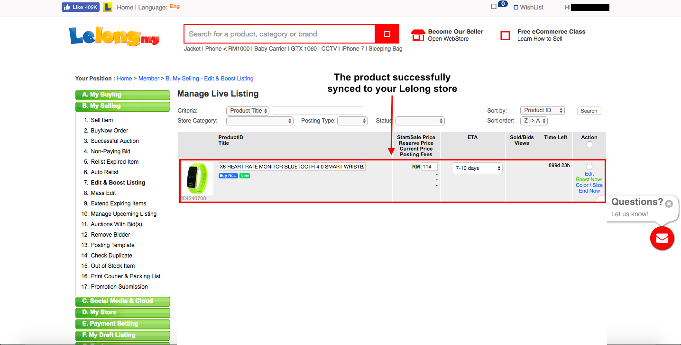
Task: Click the Edit link in Action column
Action: coord(589,174)
